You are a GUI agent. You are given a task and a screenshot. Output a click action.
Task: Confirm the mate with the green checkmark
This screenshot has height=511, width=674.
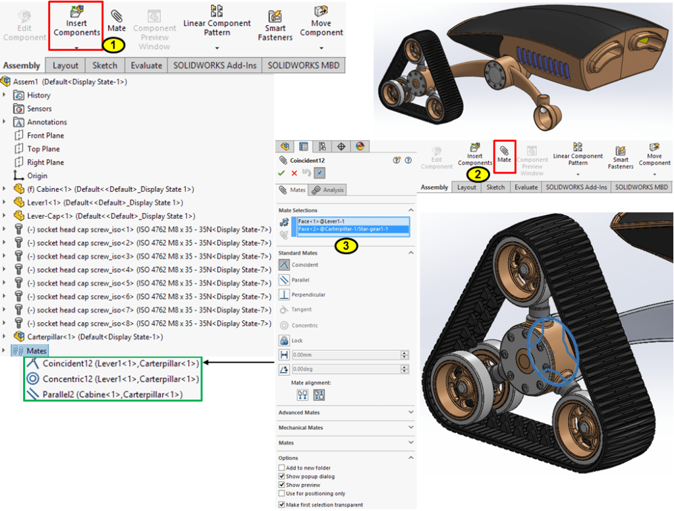(282, 173)
